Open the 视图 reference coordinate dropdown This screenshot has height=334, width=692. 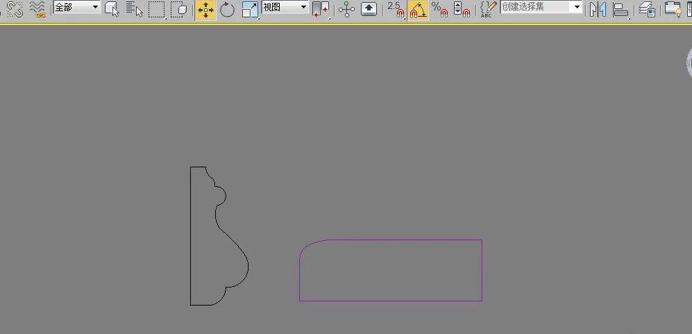285,7
